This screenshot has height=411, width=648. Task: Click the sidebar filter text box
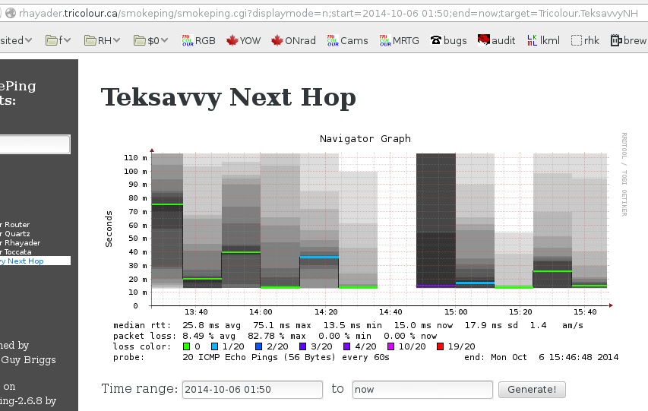[35, 144]
